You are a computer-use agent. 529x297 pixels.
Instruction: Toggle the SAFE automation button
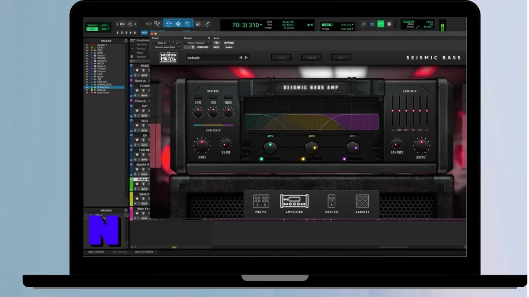click(216, 47)
